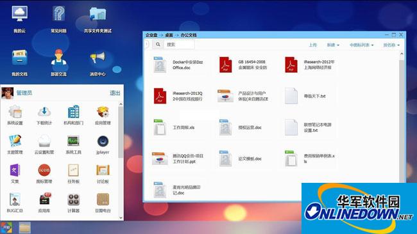417x234 pixels.
Task: Open 应用管理 box icon
Action: click(103, 112)
